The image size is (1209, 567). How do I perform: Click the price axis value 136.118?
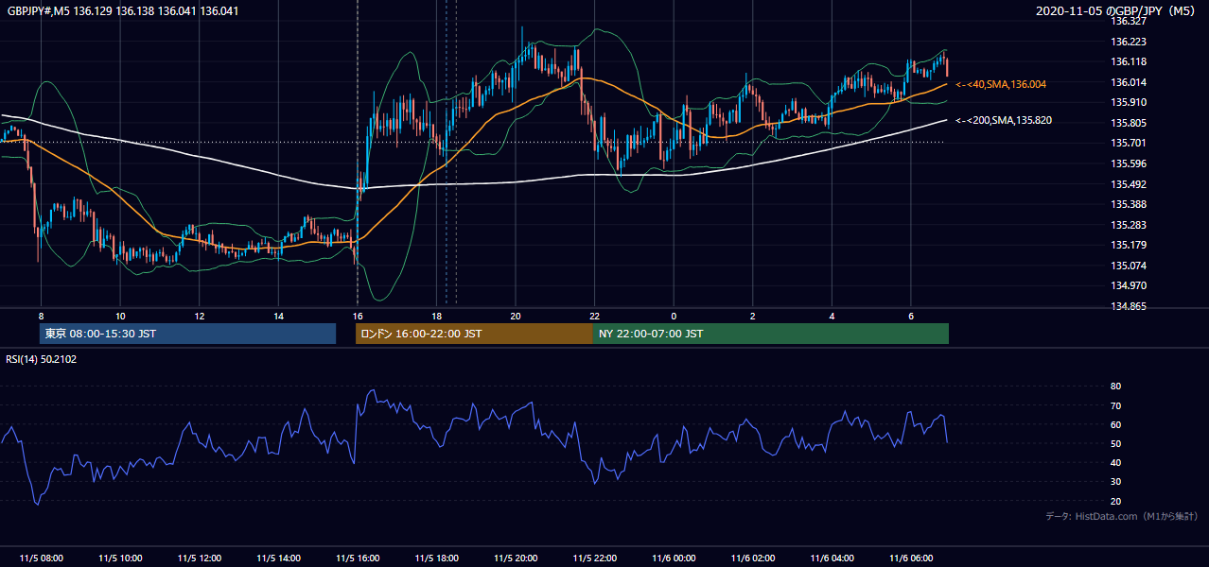pyautogui.click(x=1127, y=61)
